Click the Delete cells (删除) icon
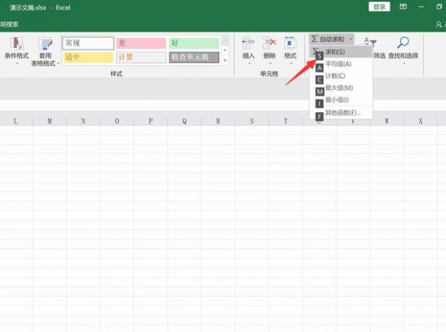The width and height of the screenshot is (446, 332). tap(270, 43)
